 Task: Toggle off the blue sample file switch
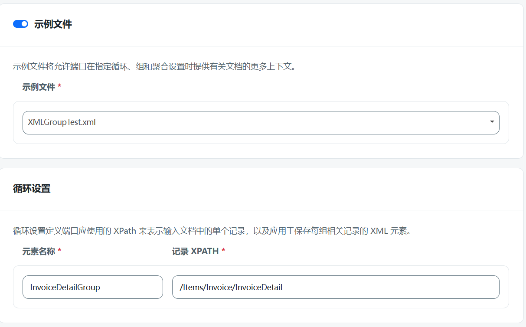coord(20,24)
